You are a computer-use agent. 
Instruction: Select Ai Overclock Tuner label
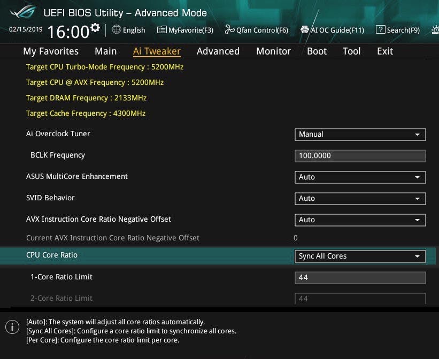[58, 134]
